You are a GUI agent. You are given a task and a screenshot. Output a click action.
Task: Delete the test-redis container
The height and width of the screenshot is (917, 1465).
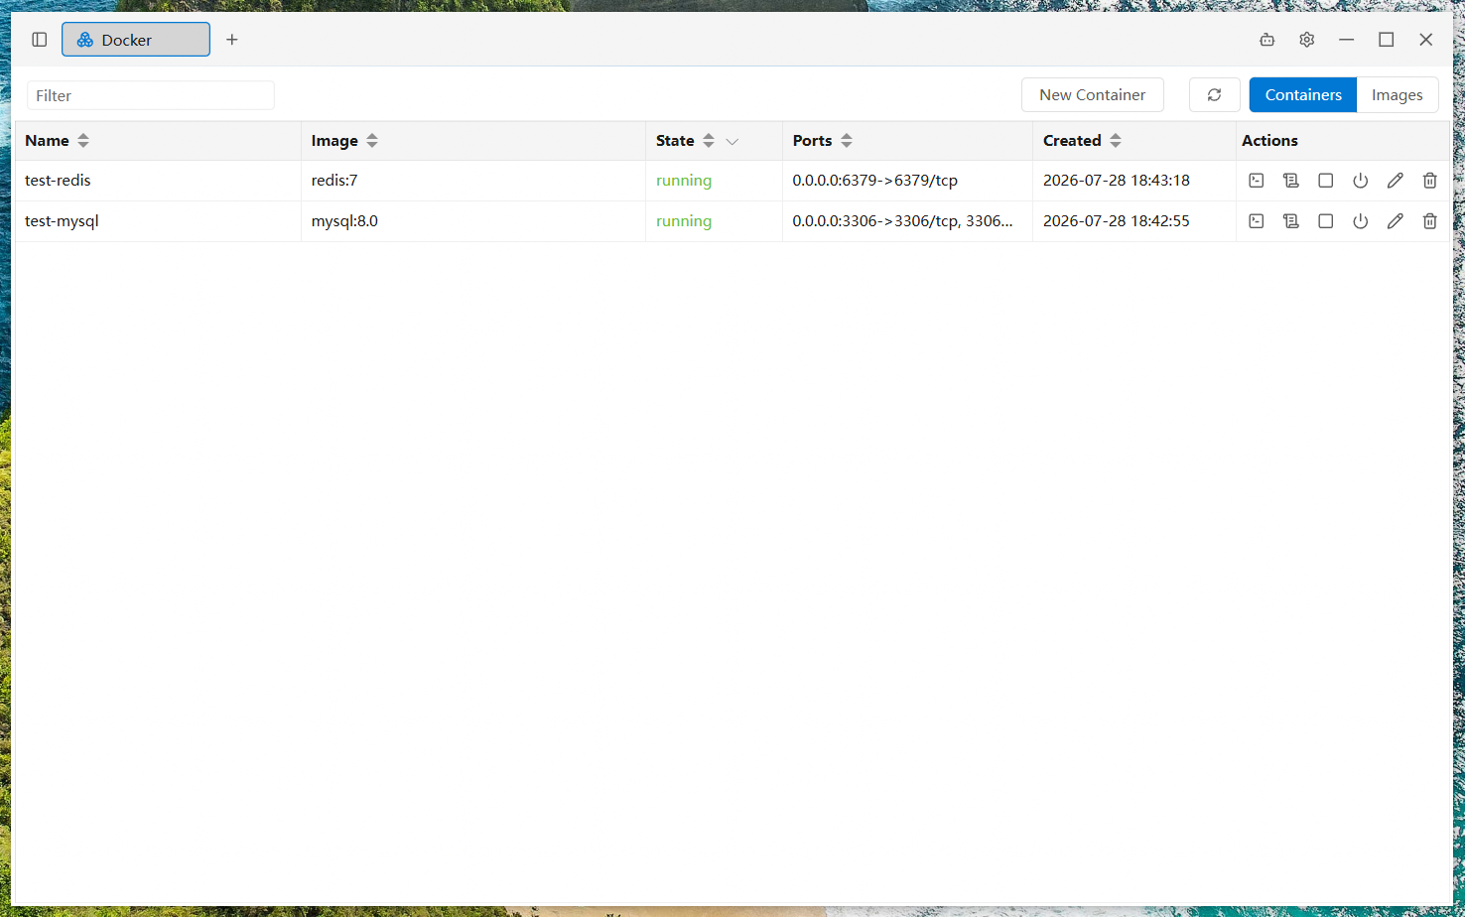[x=1429, y=181]
